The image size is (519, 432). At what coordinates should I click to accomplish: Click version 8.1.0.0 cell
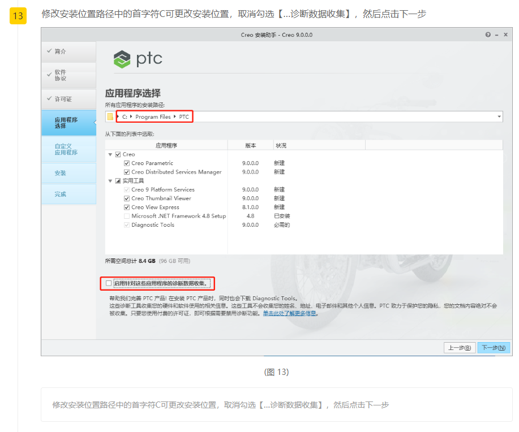250,208
